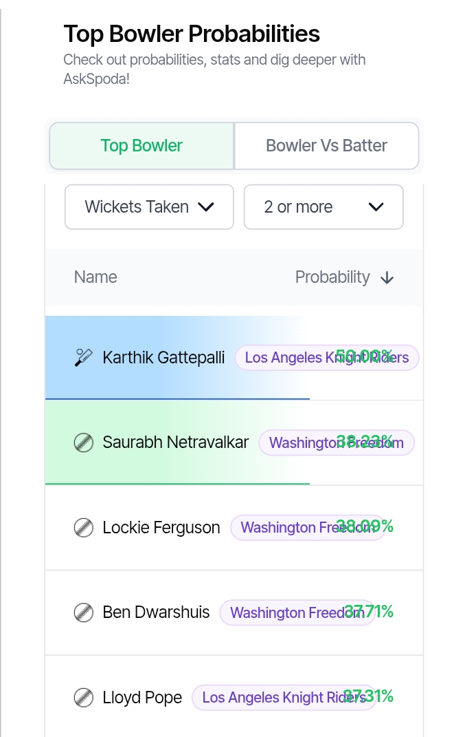The image size is (465, 737).
Task: Click the bat icon beside Karthik Gattepalli
Action: coord(84,357)
